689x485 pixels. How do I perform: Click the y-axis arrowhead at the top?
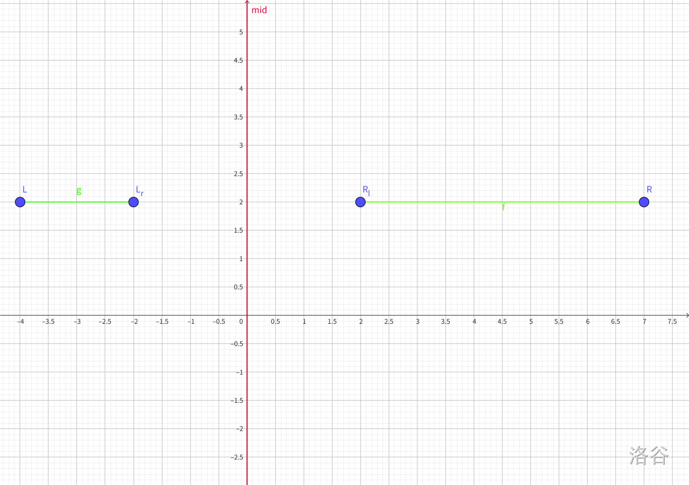(247, 2)
